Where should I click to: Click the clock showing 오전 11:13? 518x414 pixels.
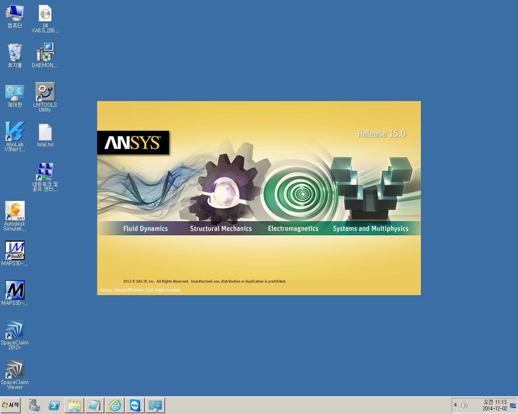click(x=495, y=402)
